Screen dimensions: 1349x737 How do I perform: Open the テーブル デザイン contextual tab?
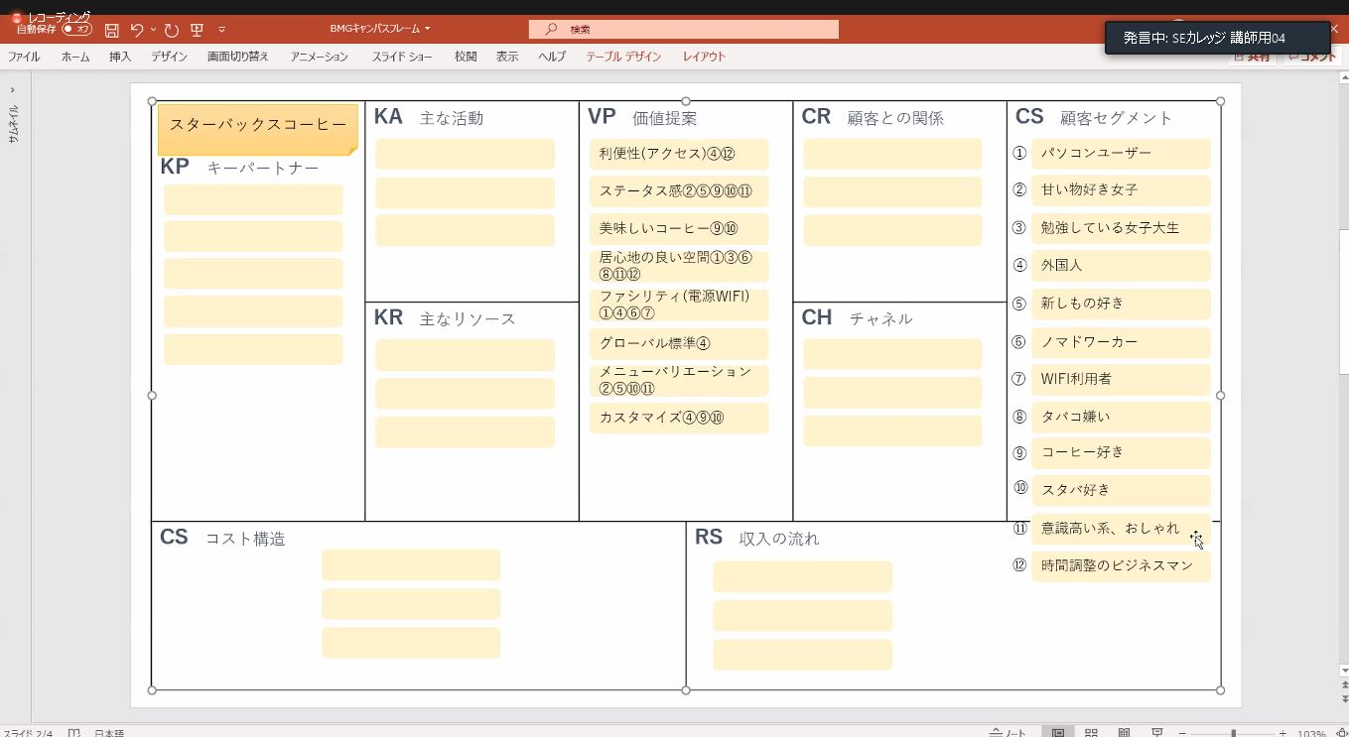point(623,57)
